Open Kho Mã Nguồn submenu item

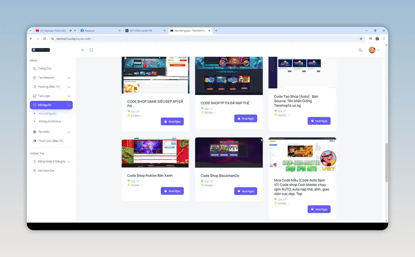47,114
